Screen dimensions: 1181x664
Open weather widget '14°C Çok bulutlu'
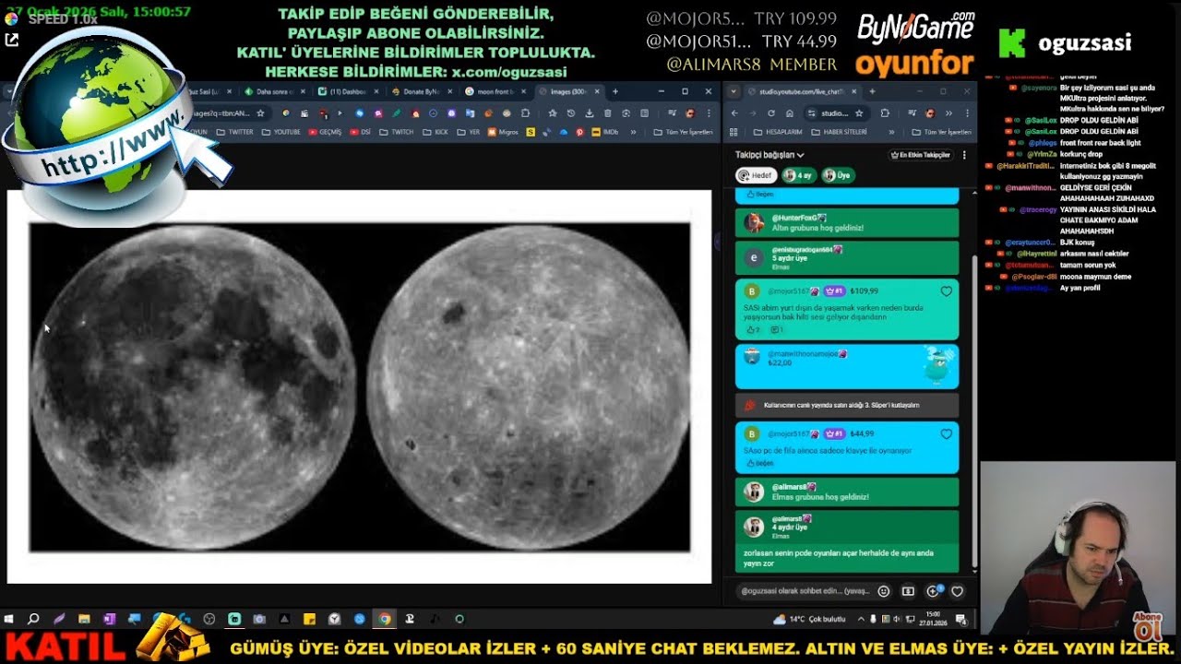coord(809,619)
